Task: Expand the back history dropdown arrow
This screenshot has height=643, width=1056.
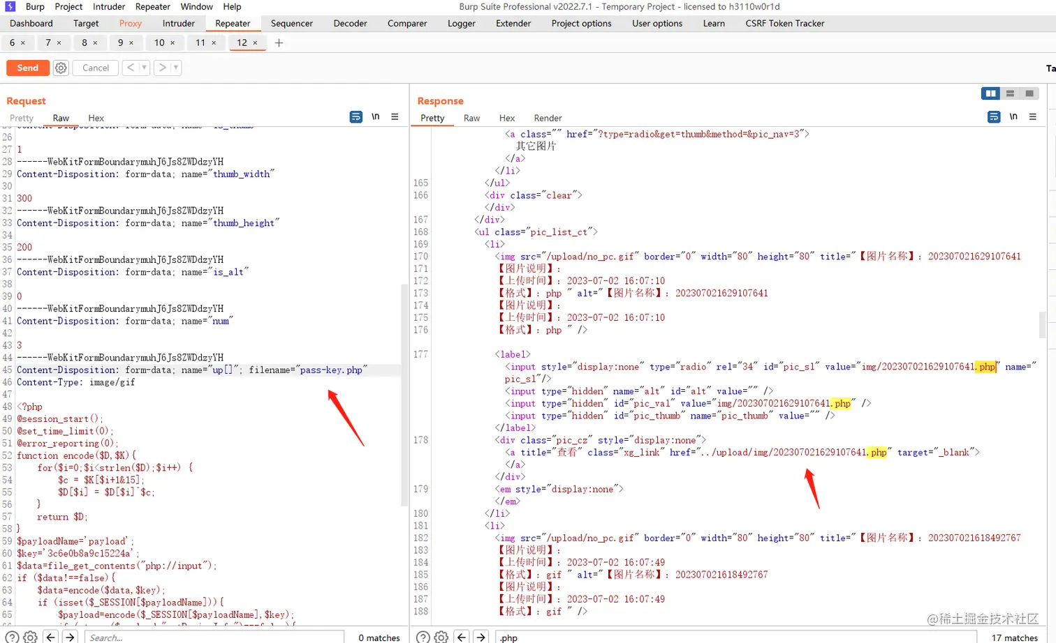Action: click(145, 68)
